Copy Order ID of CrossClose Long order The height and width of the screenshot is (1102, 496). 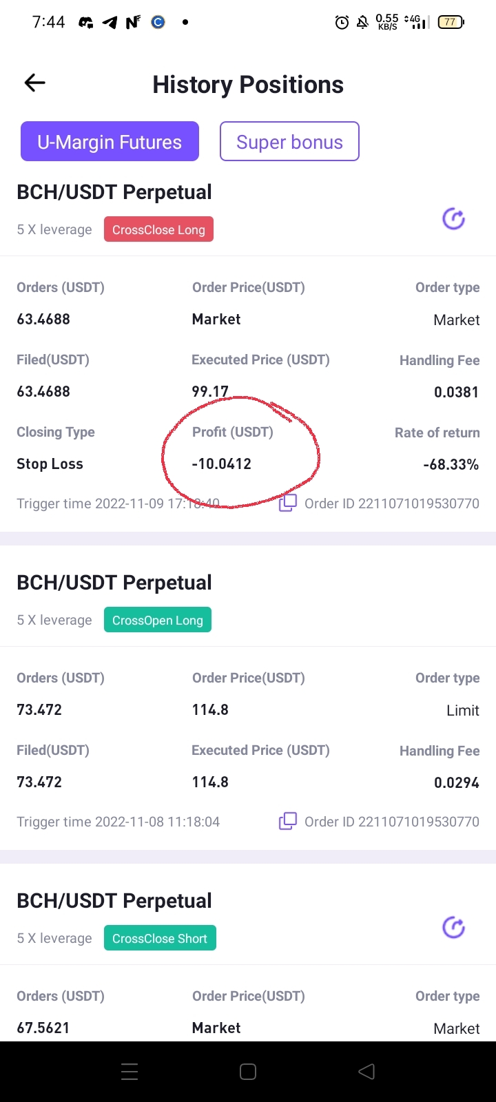(x=287, y=503)
